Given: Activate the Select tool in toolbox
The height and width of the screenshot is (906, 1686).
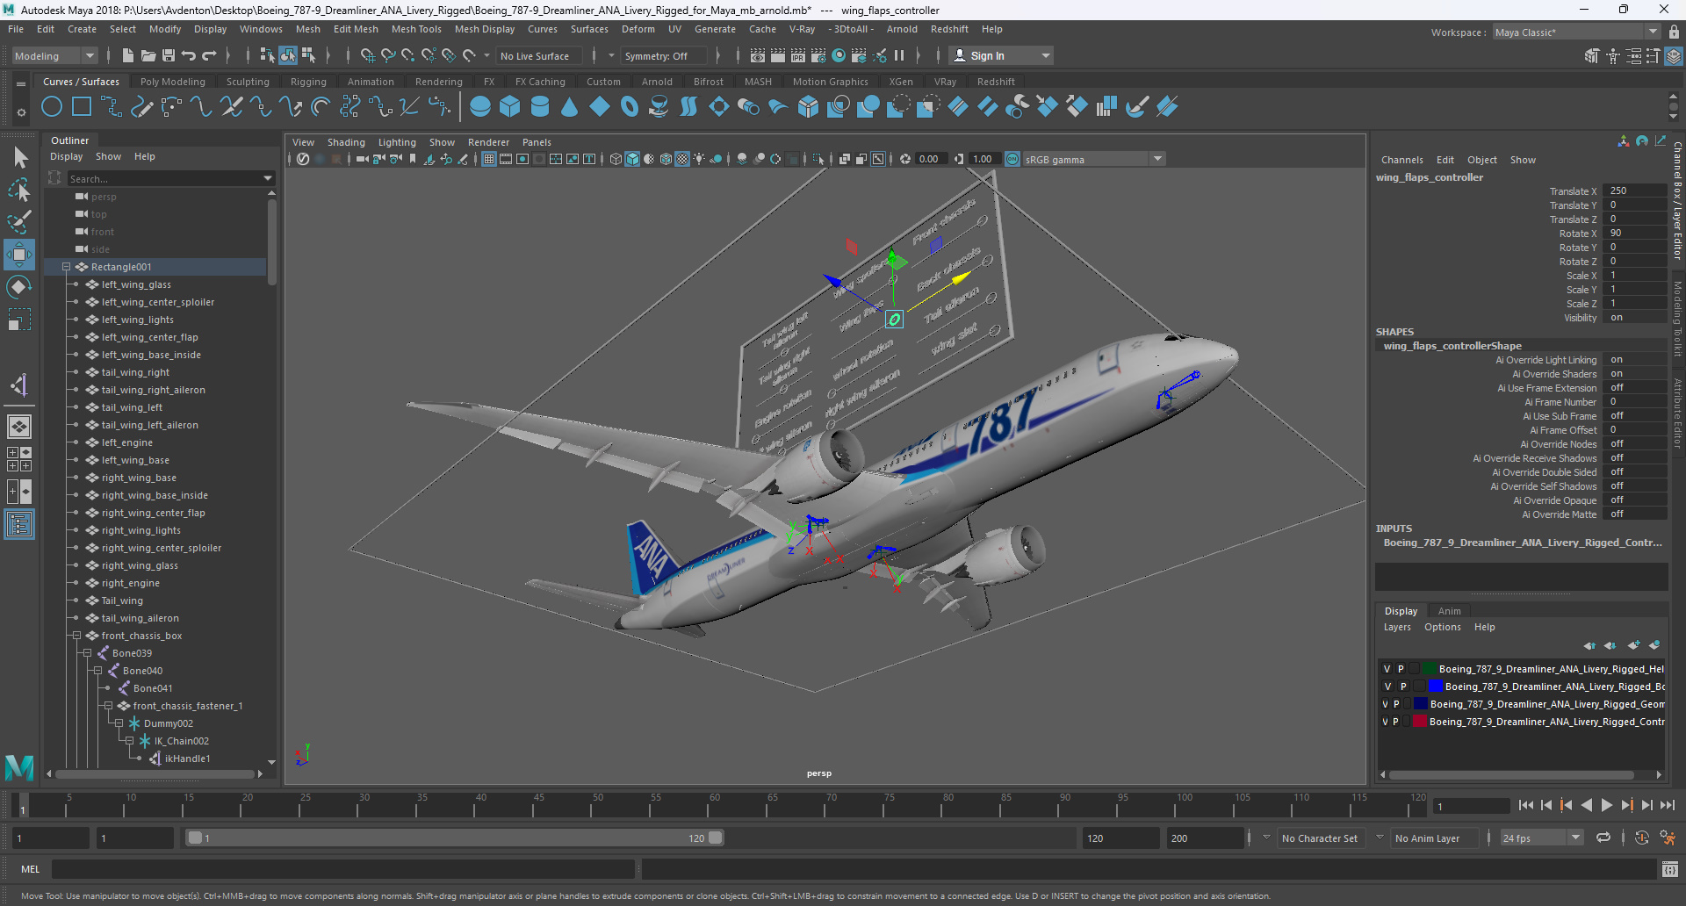Looking at the screenshot, I should [19, 158].
